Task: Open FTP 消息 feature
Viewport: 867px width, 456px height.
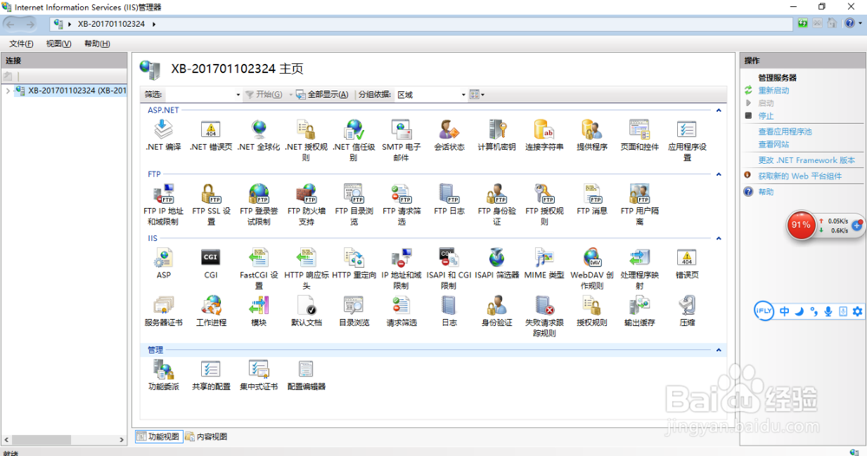Action: (x=591, y=199)
